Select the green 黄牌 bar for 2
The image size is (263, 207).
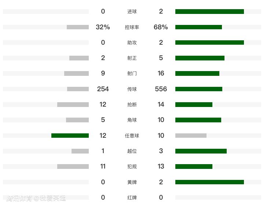209,182
